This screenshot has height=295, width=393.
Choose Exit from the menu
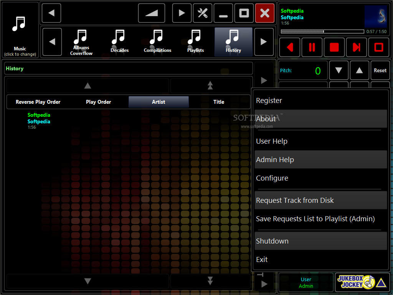320,259
